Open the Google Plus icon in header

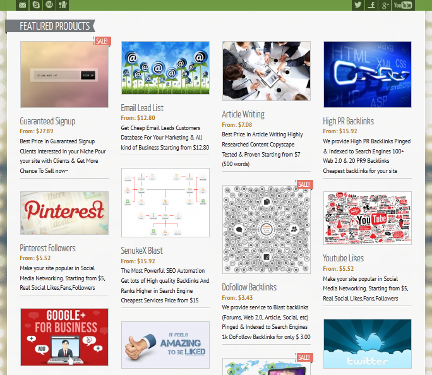point(385,5)
